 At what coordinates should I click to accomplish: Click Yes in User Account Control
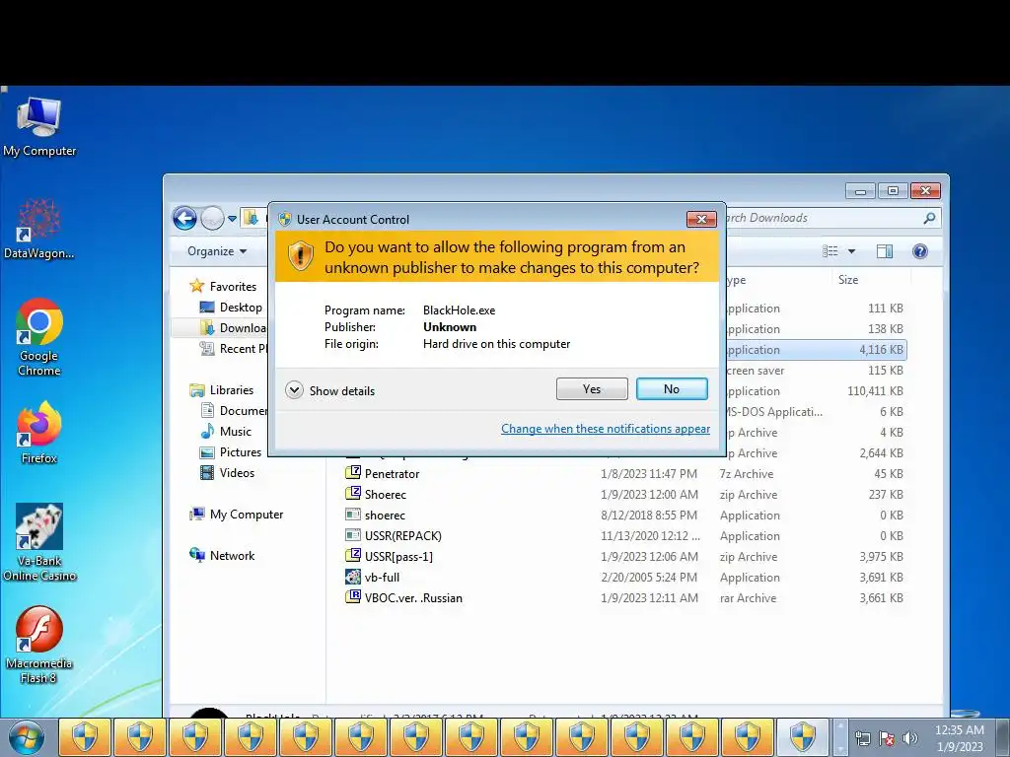click(x=592, y=388)
